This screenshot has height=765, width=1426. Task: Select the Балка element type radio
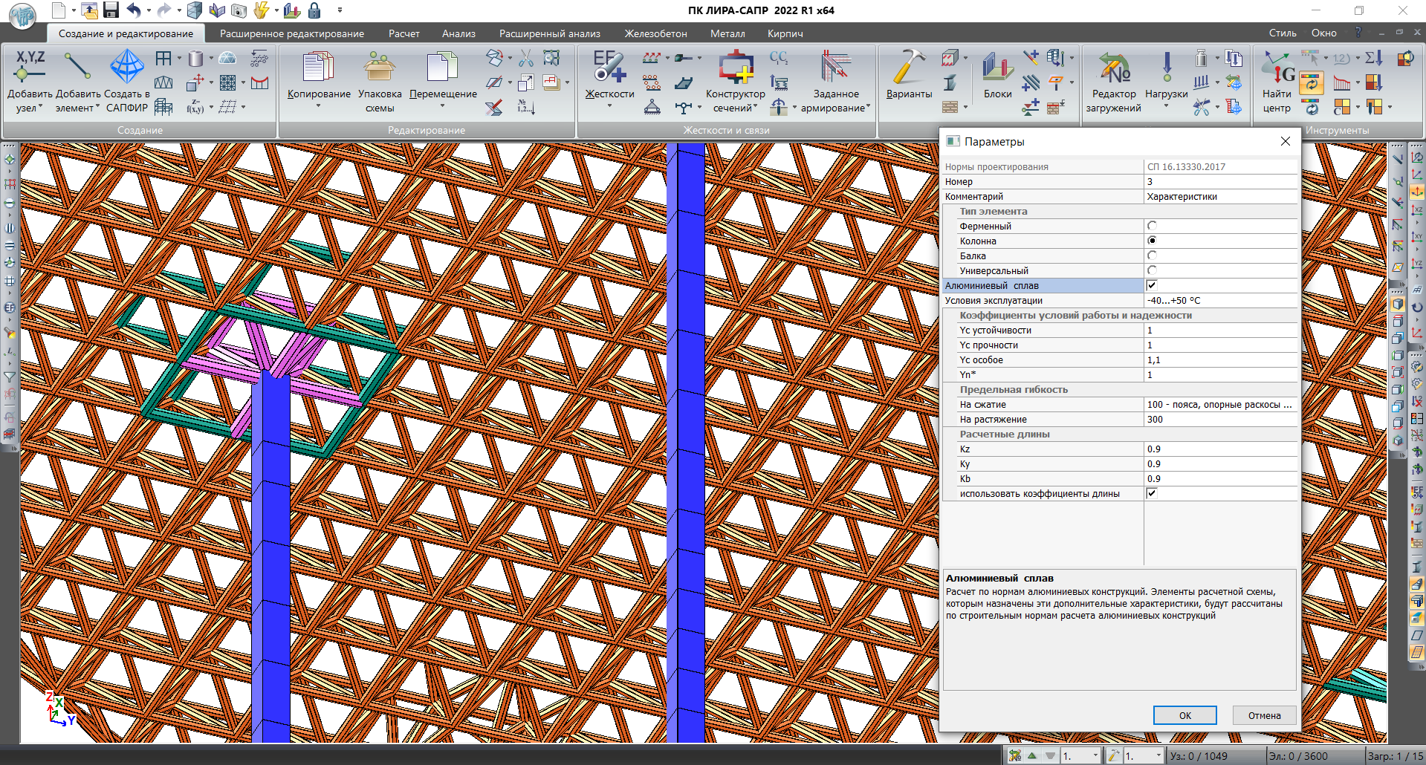1152,255
